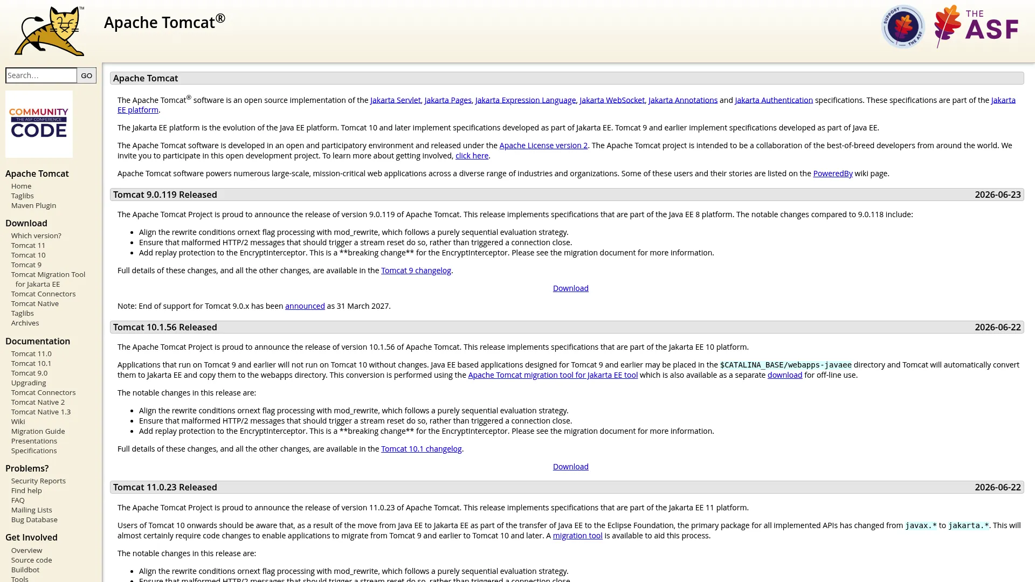Click the Tomcat 9.0.119 Released heading
This screenshot has height=582, width=1035.
165,195
